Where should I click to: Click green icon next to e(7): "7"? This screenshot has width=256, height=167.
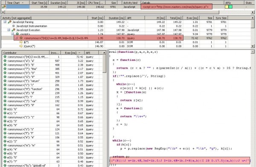pos(5,161)
